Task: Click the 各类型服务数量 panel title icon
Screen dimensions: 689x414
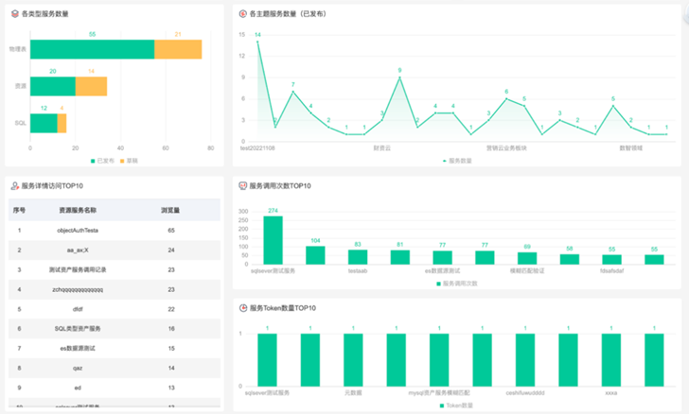Action: coord(13,15)
